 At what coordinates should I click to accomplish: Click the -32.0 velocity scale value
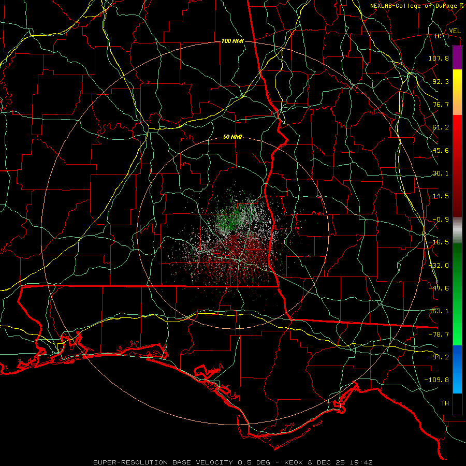point(439,266)
